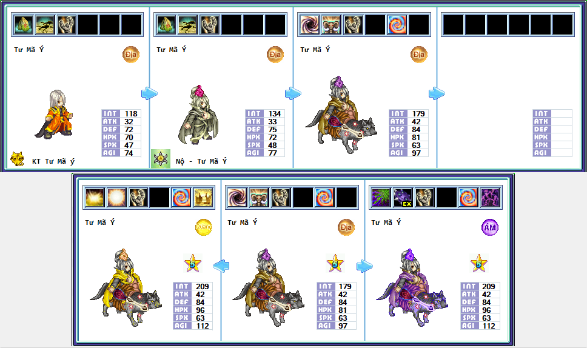Select the orange-robed Tư Mã Ý sprite
Viewport: 587px width, 348px height.
tap(55, 114)
